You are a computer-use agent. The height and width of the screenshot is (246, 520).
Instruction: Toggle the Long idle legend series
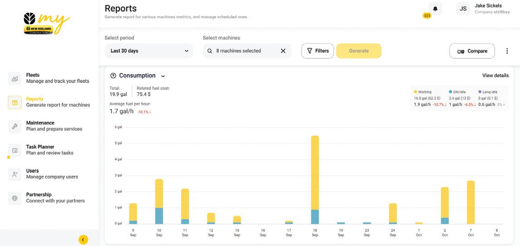click(x=489, y=92)
